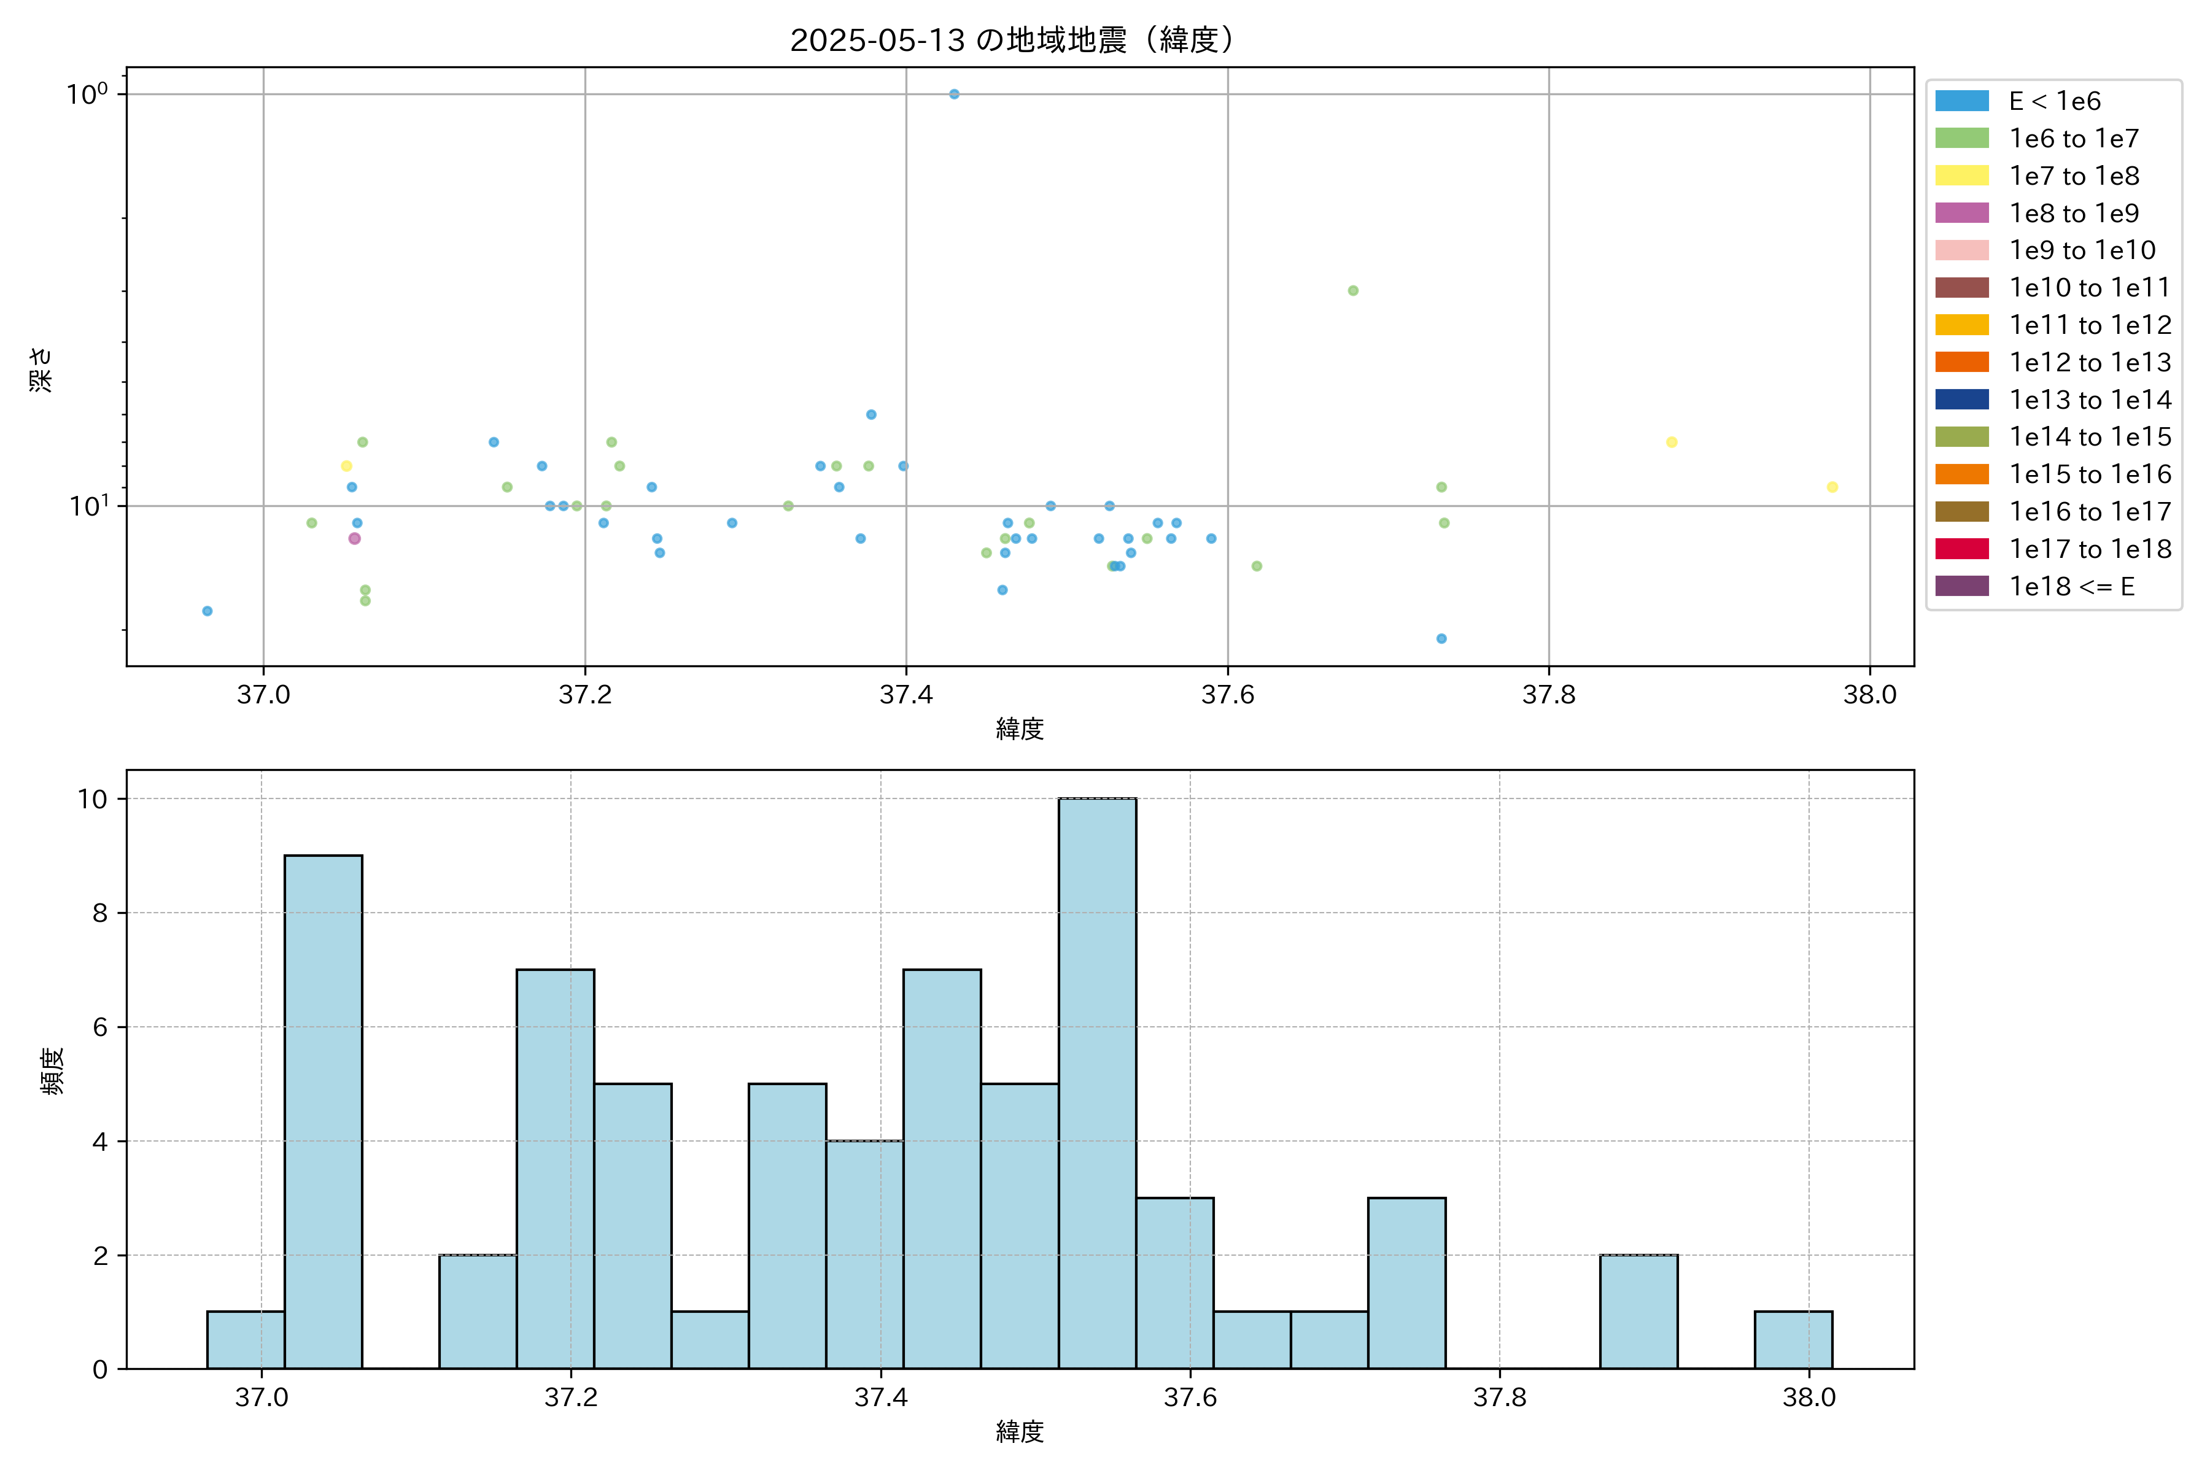The height and width of the screenshot is (1473, 2210).
Task: Click the chart title 2025-05-13 の地域地震
Action: [x=1011, y=41]
